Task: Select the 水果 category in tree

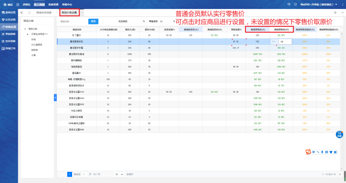Action: [x=34, y=55]
